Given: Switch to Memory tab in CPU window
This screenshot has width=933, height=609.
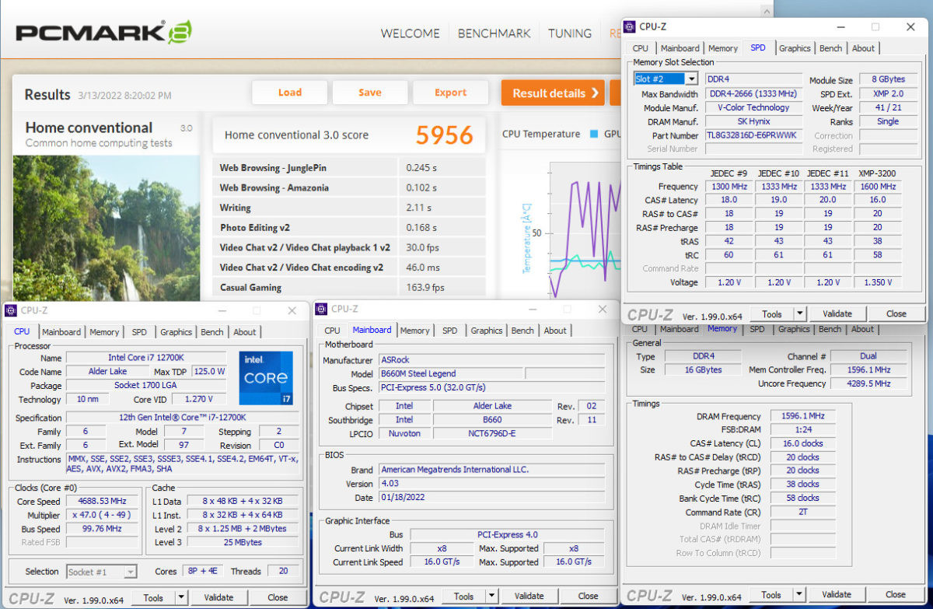Looking at the screenshot, I should click(104, 332).
